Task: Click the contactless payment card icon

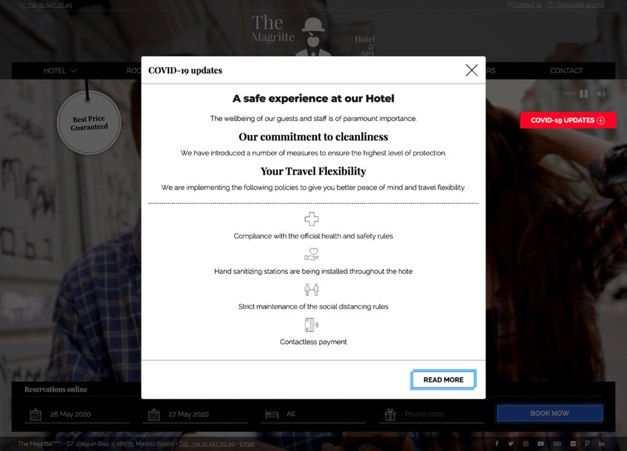Action: click(x=312, y=325)
